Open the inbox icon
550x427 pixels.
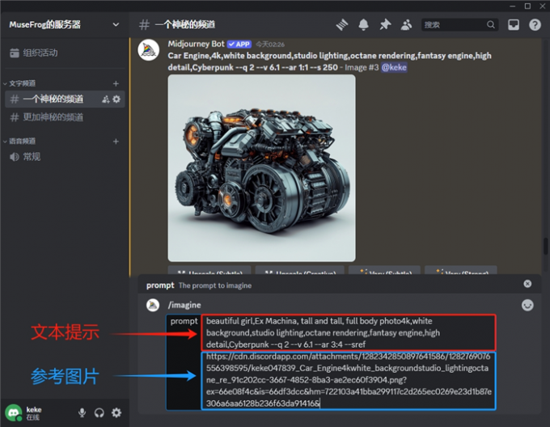click(x=514, y=24)
